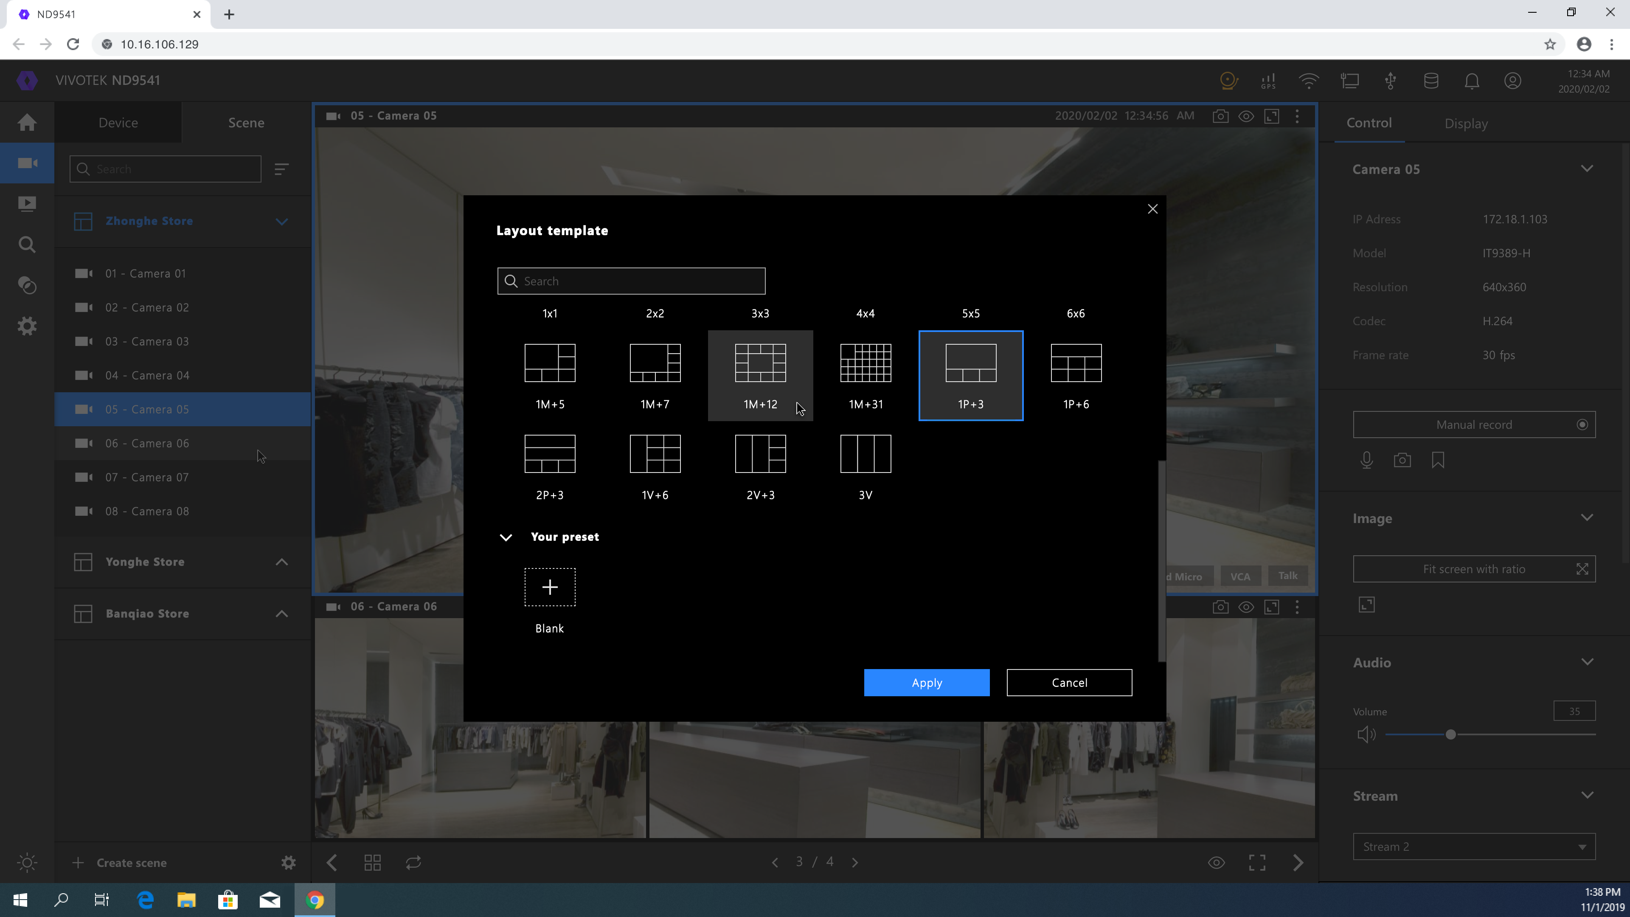This screenshot has height=917, width=1630.
Task: Add a Blank preset layout
Action: pos(549,587)
